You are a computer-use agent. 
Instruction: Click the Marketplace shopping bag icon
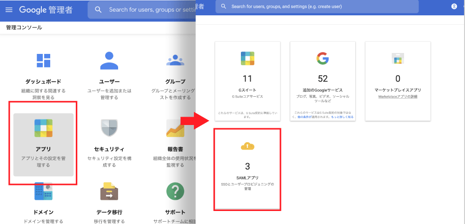pyautogui.click(x=398, y=59)
